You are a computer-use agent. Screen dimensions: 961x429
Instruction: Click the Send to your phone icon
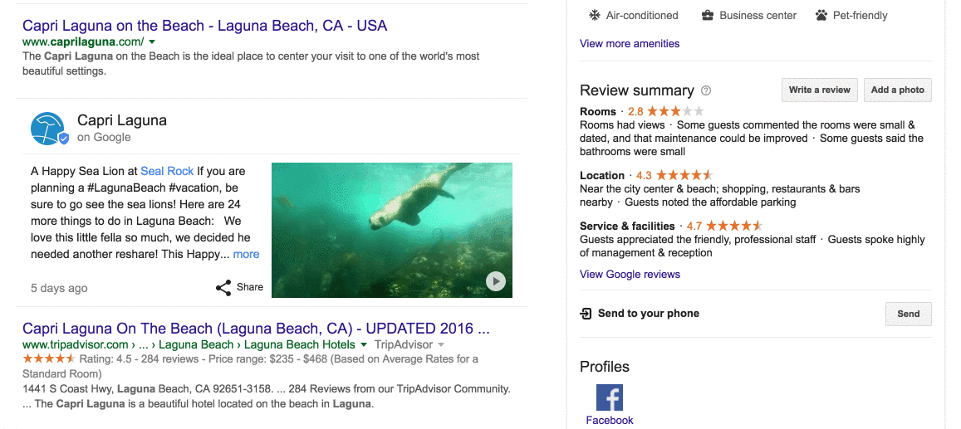586,314
